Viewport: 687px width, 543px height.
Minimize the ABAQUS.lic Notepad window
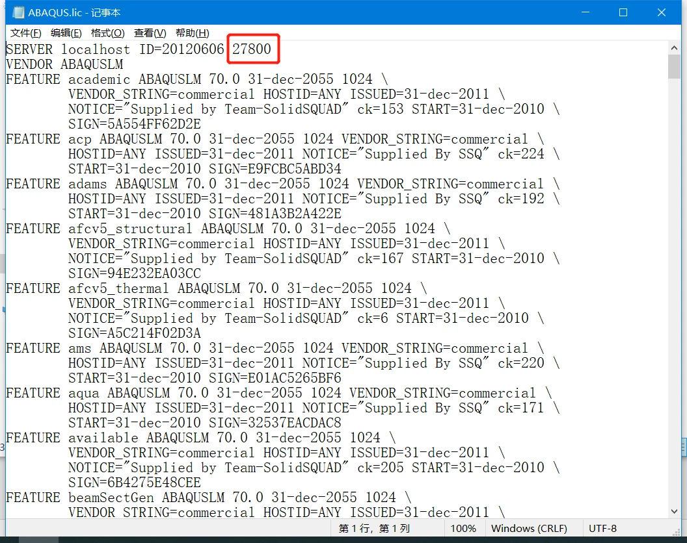(x=586, y=12)
